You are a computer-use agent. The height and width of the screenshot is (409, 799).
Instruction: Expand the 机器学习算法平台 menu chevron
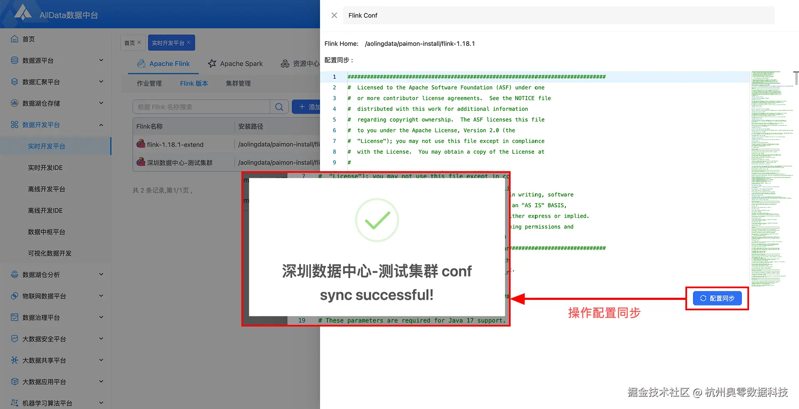[101, 403]
